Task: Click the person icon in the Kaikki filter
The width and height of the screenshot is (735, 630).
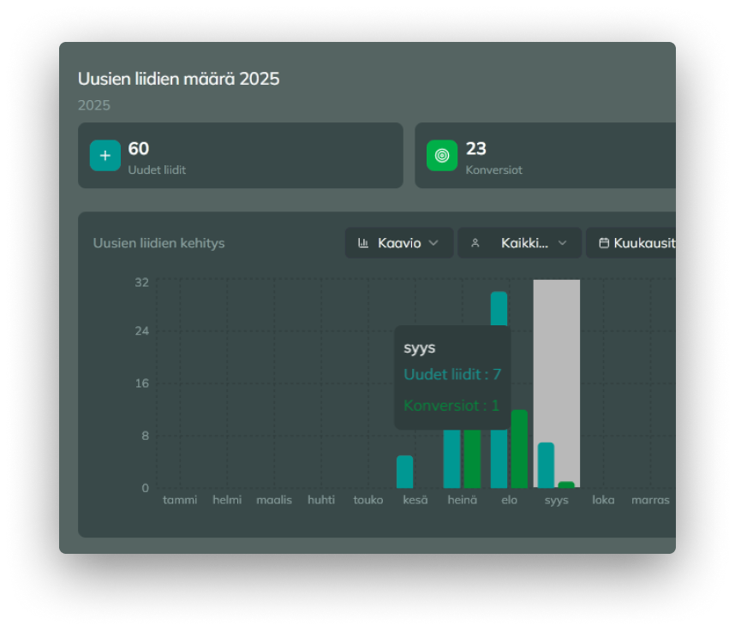Action: (x=475, y=243)
